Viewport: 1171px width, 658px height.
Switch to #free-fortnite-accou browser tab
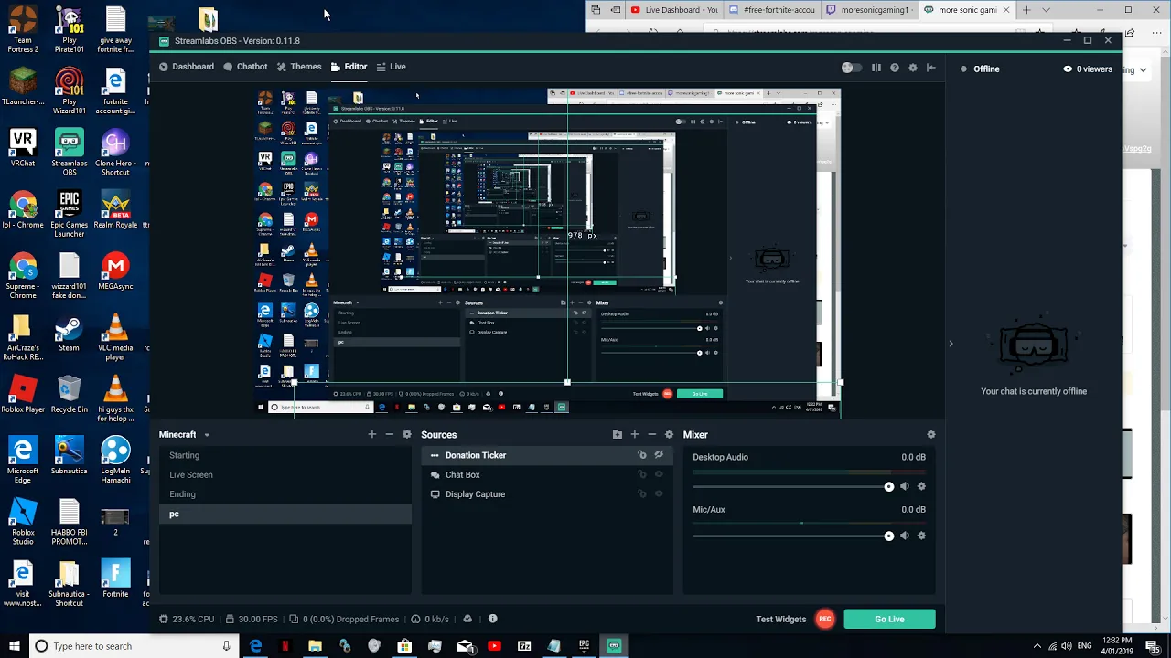pos(771,10)
